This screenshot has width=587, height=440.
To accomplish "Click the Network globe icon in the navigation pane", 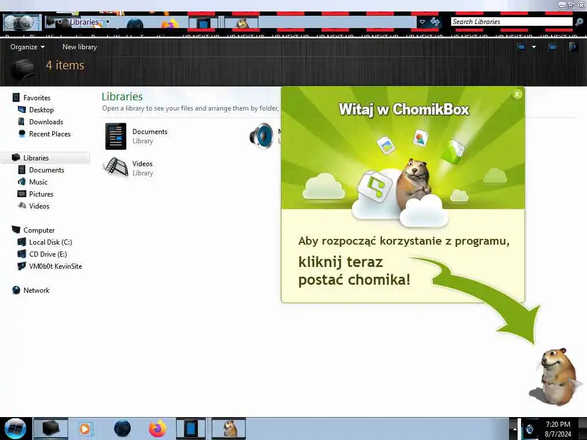I will click(16, 290).
